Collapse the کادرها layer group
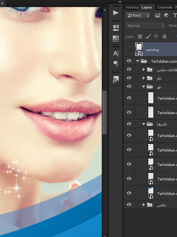Image resolution: width=177 pixels, height=237 pixels. point(143,124)
